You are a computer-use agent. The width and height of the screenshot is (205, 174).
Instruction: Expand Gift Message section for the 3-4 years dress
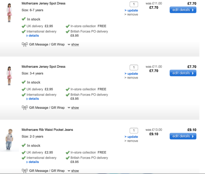pos(75,108)
